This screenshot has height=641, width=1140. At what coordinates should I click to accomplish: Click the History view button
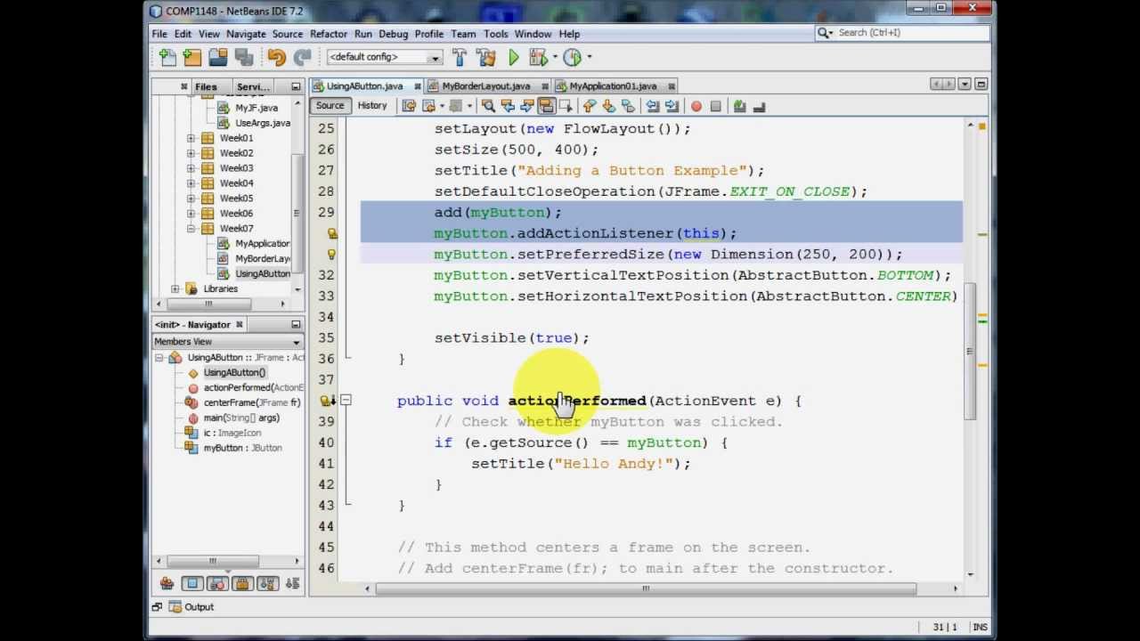pos(372,106)
